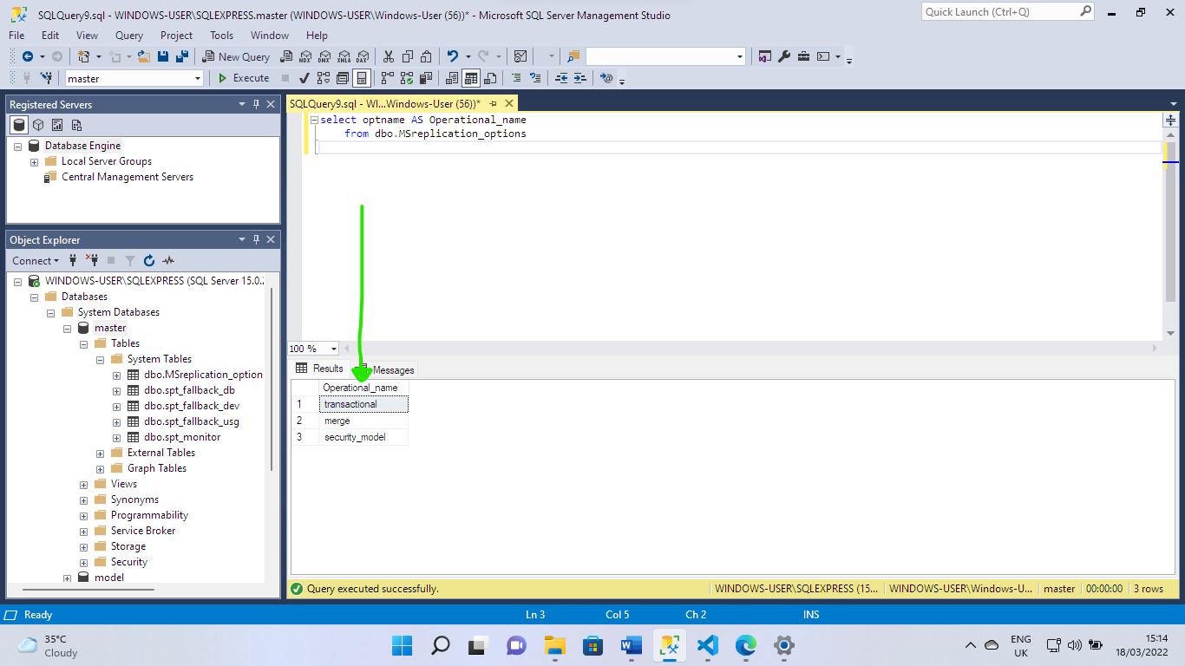The height and width of the screenshot is (666, 1185).
Task: Open Microsoft Word from the taskbar
Action: [x=631, y=645]
